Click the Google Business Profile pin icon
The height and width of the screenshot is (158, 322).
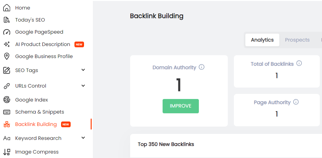(7, 56)
